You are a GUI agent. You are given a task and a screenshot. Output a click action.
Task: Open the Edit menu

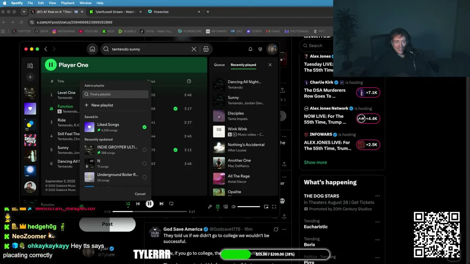tap(41, 3)
